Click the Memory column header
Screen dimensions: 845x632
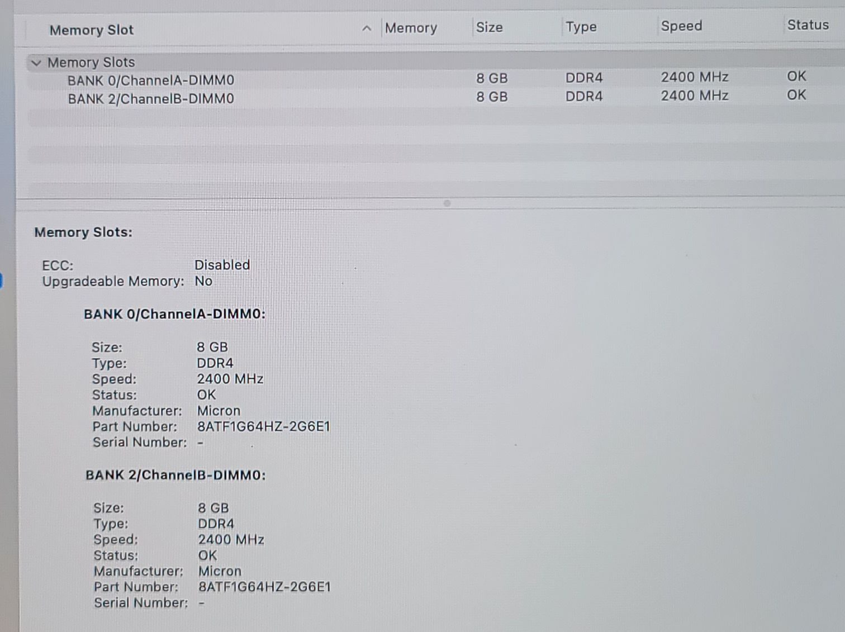click(411, 28)
